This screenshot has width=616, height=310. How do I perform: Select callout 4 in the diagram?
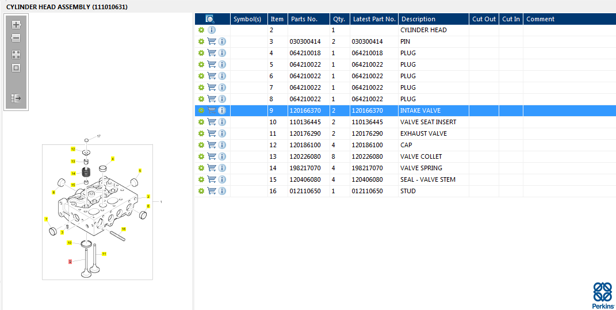click(113, 159)
